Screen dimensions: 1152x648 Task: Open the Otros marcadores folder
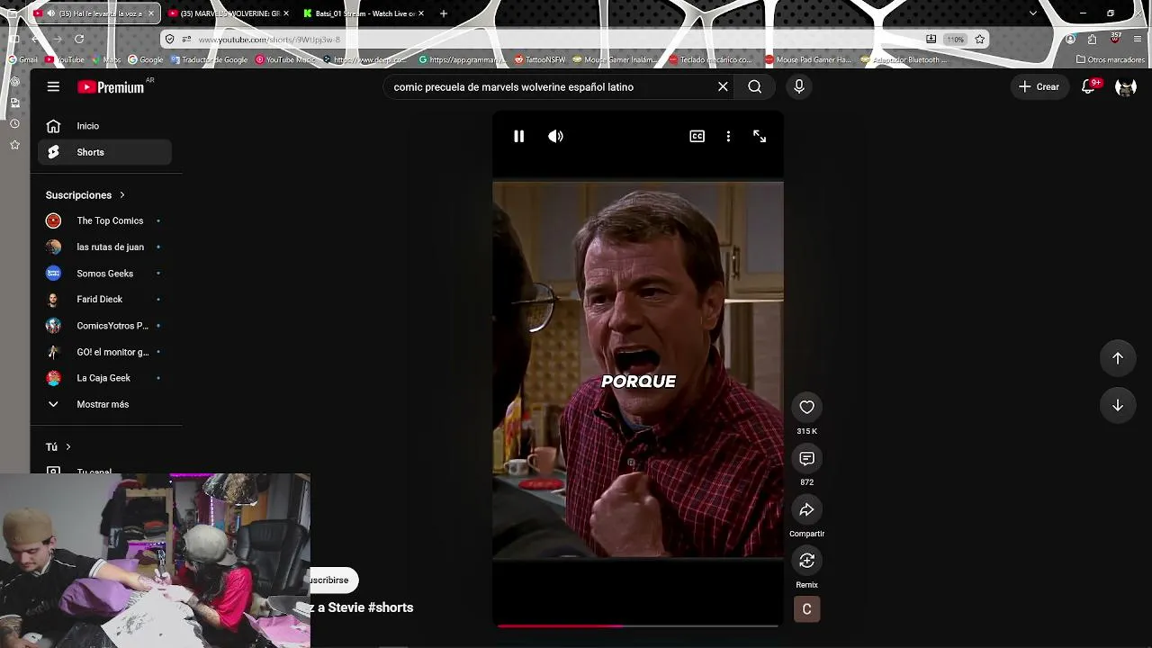click(1111, 60)
